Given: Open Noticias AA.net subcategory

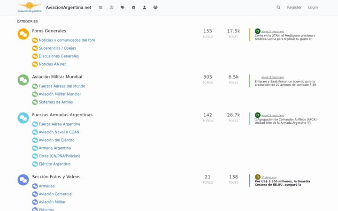Looking at the screenshot, I should pyautogui.click(x=53, y=64).
